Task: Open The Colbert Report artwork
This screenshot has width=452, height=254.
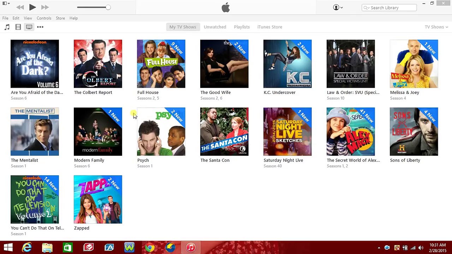Action: coord(98,64)
